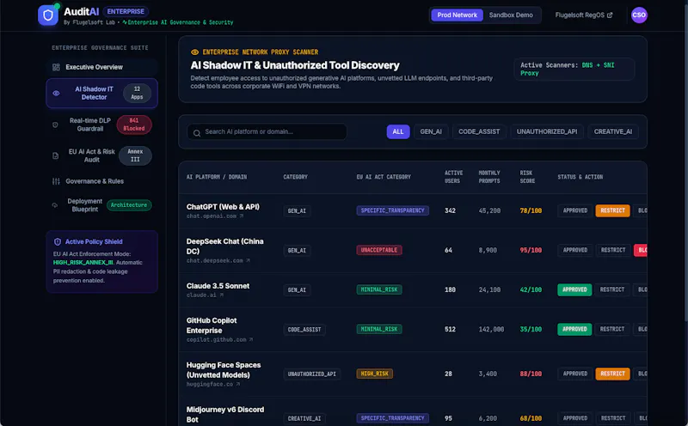The image size is (688, 426).
Task: Click the document icon beside EU AI Act & Risk Audit
Action: tap(55, 155)
